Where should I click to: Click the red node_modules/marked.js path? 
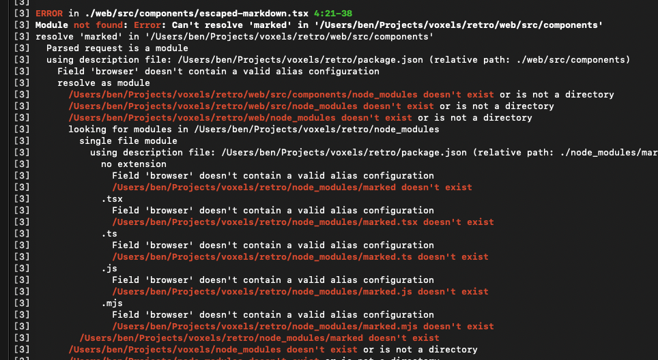264,292
